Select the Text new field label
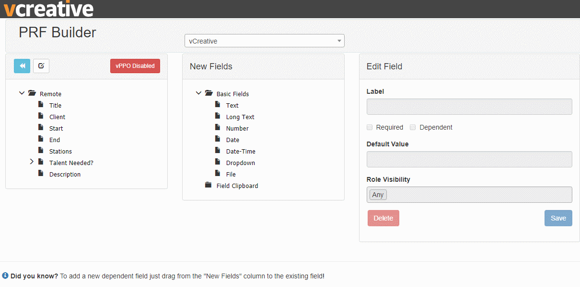 tap(232, 105)
